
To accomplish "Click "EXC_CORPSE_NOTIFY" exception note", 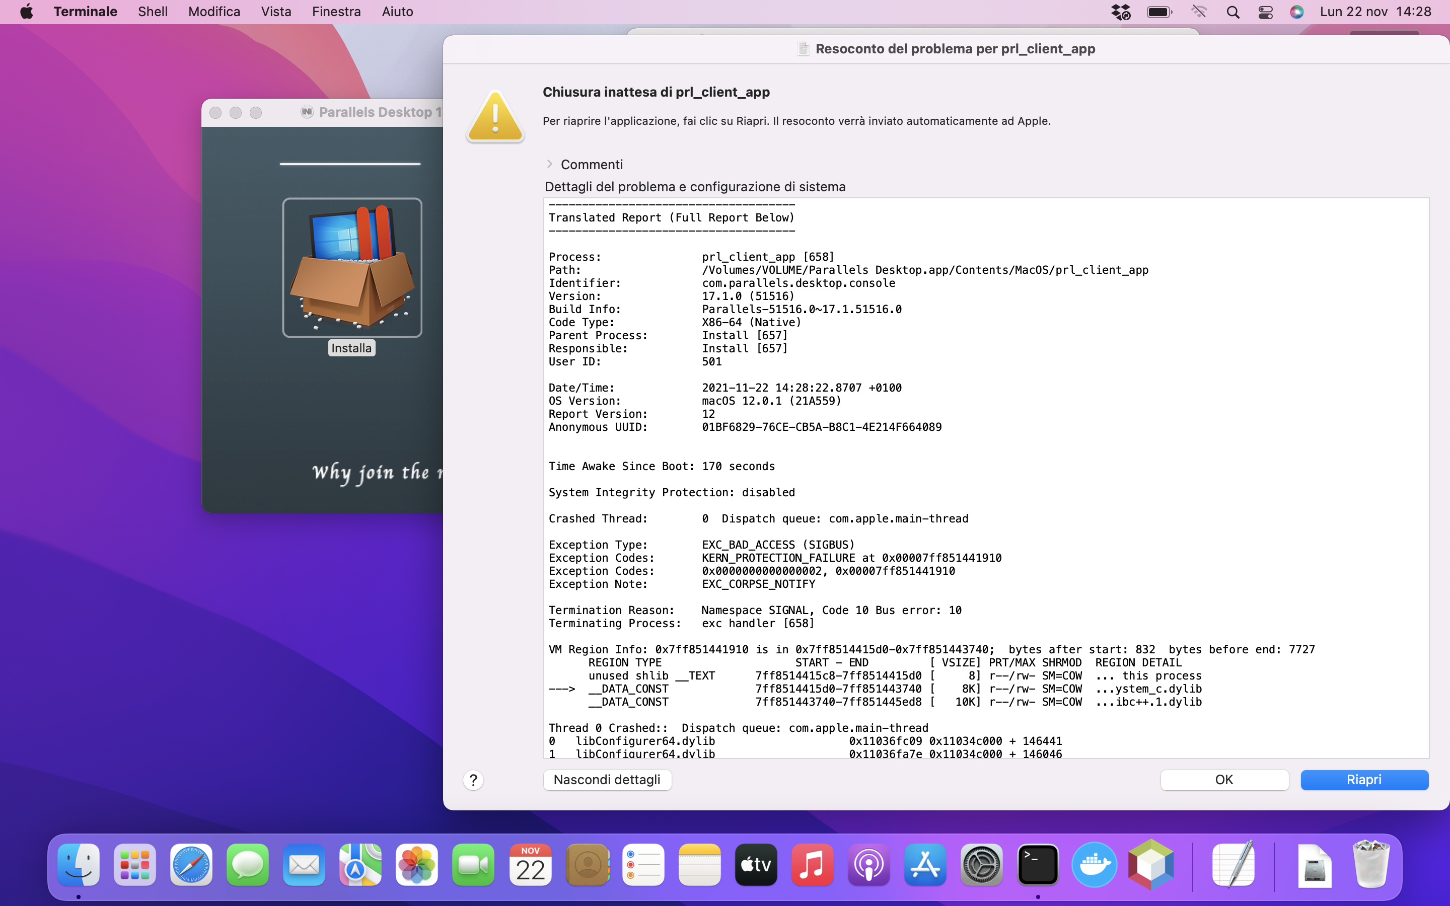I will click(x=759, y=584).
